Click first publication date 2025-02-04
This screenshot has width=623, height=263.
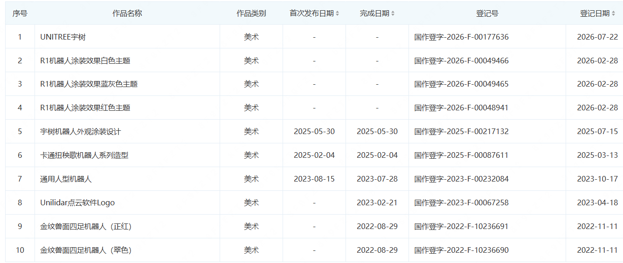click(314, 155)
